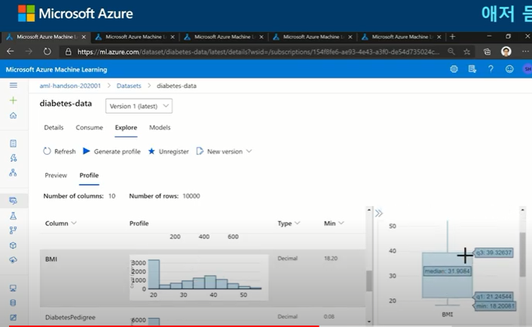Open the hamburger navigation menu
Screen dimensions: 532x327
click(14, 85)
